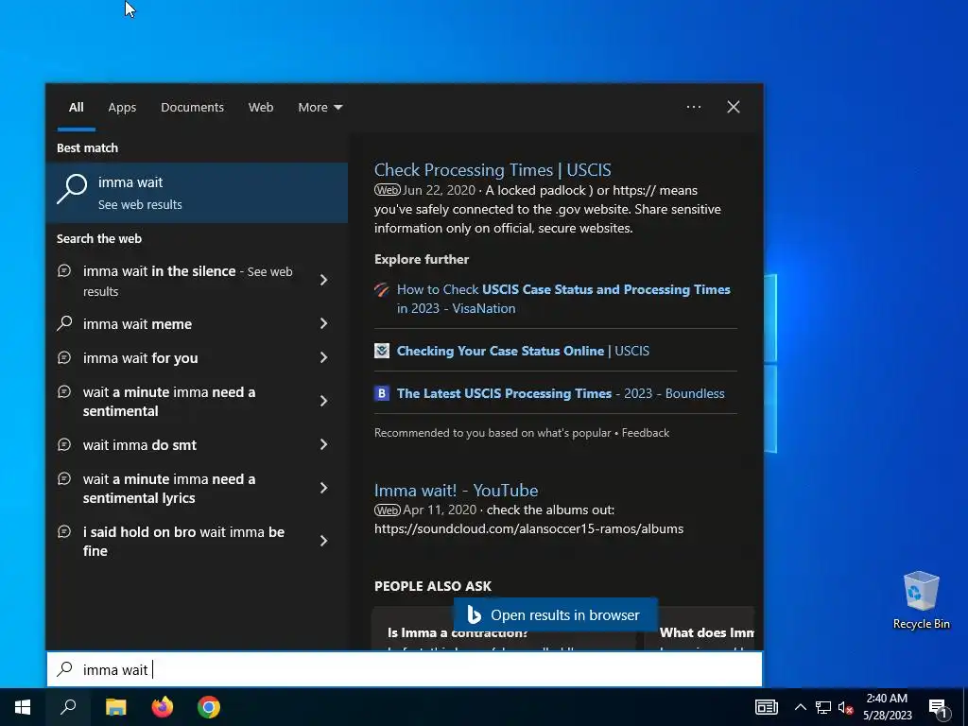Open 'Checking Your Case Status Online' link
The height and width of the screenshot is (726, 968).
point(522,351)
